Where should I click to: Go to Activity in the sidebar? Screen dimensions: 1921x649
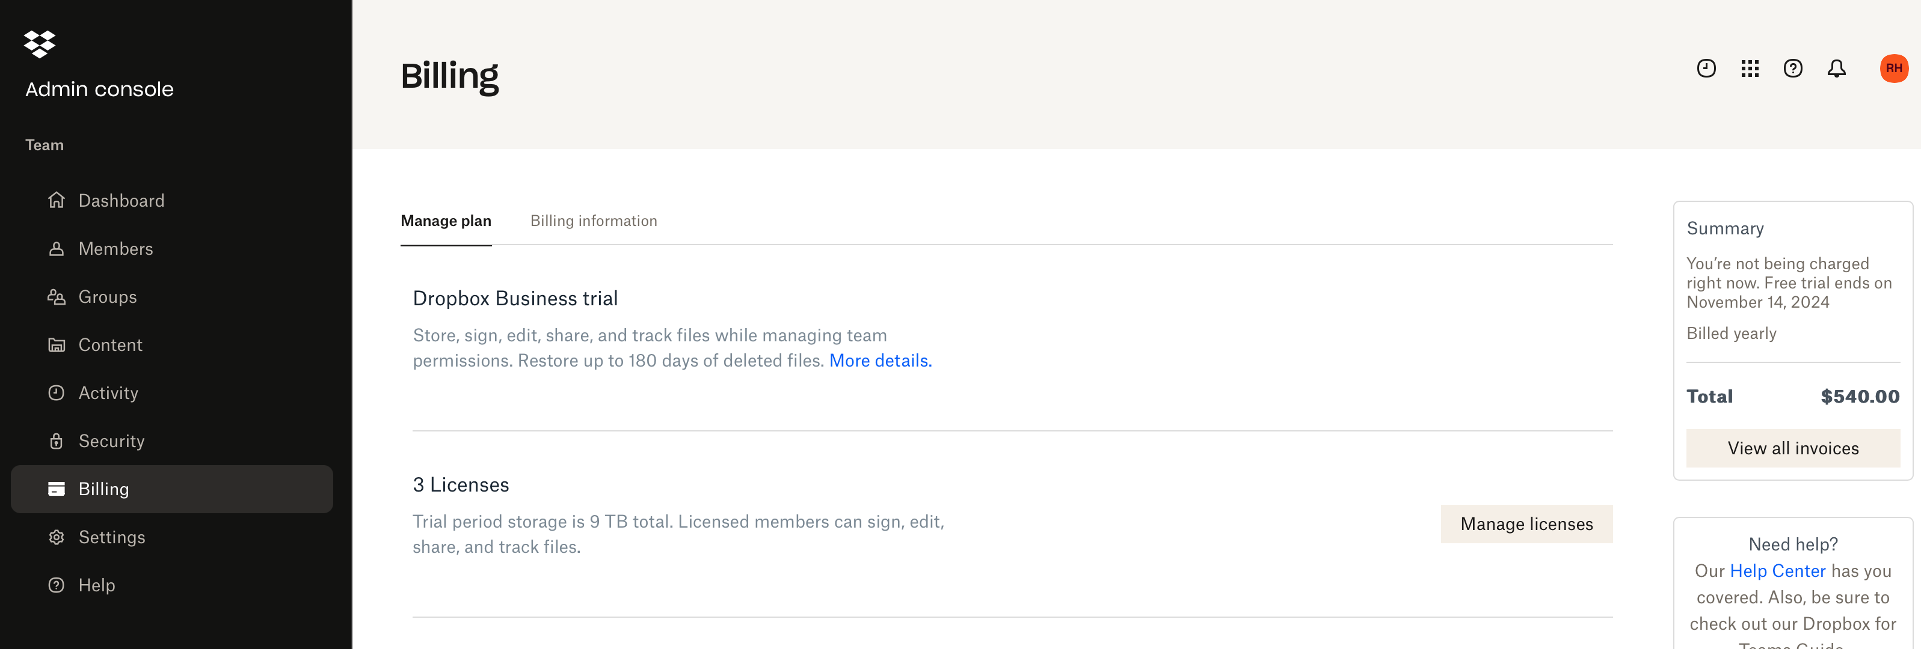pos(108,392)
